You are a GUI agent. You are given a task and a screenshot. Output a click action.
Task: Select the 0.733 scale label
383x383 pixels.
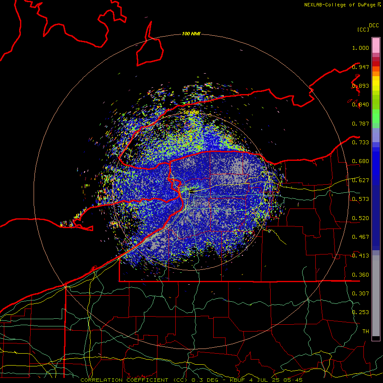click(360, 142)
